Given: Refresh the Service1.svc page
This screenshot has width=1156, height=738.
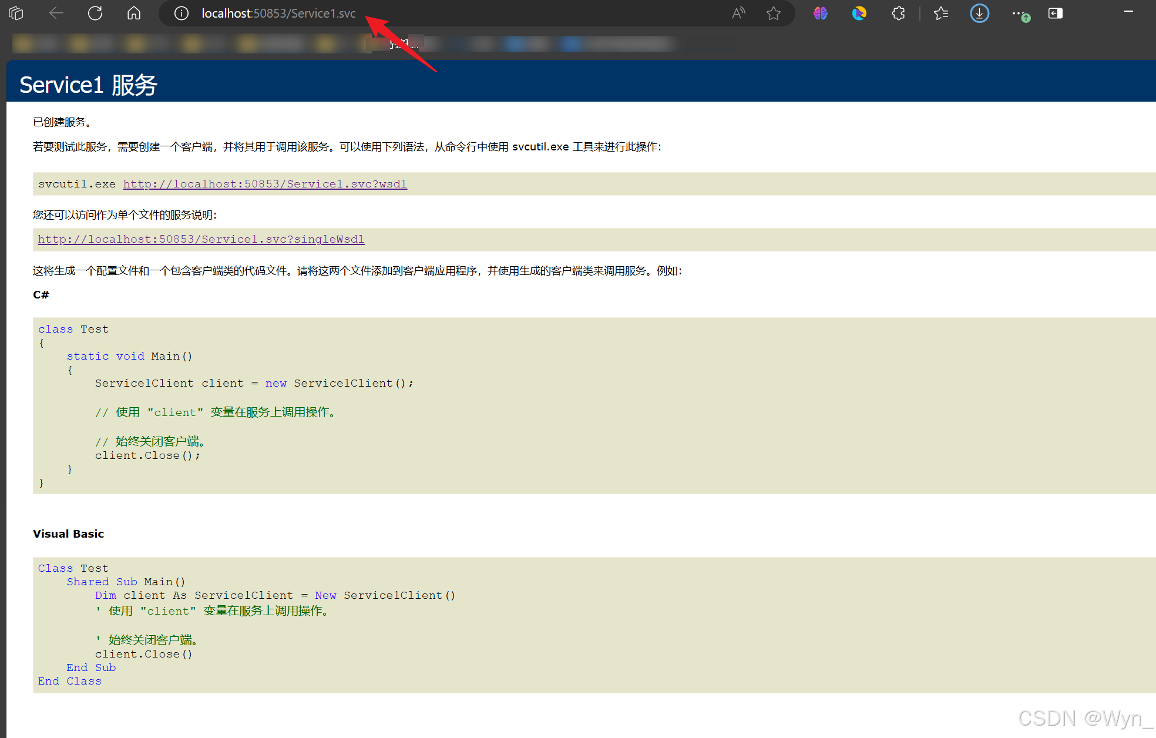Looking at the screenshot, I should [x=95, y=13].
